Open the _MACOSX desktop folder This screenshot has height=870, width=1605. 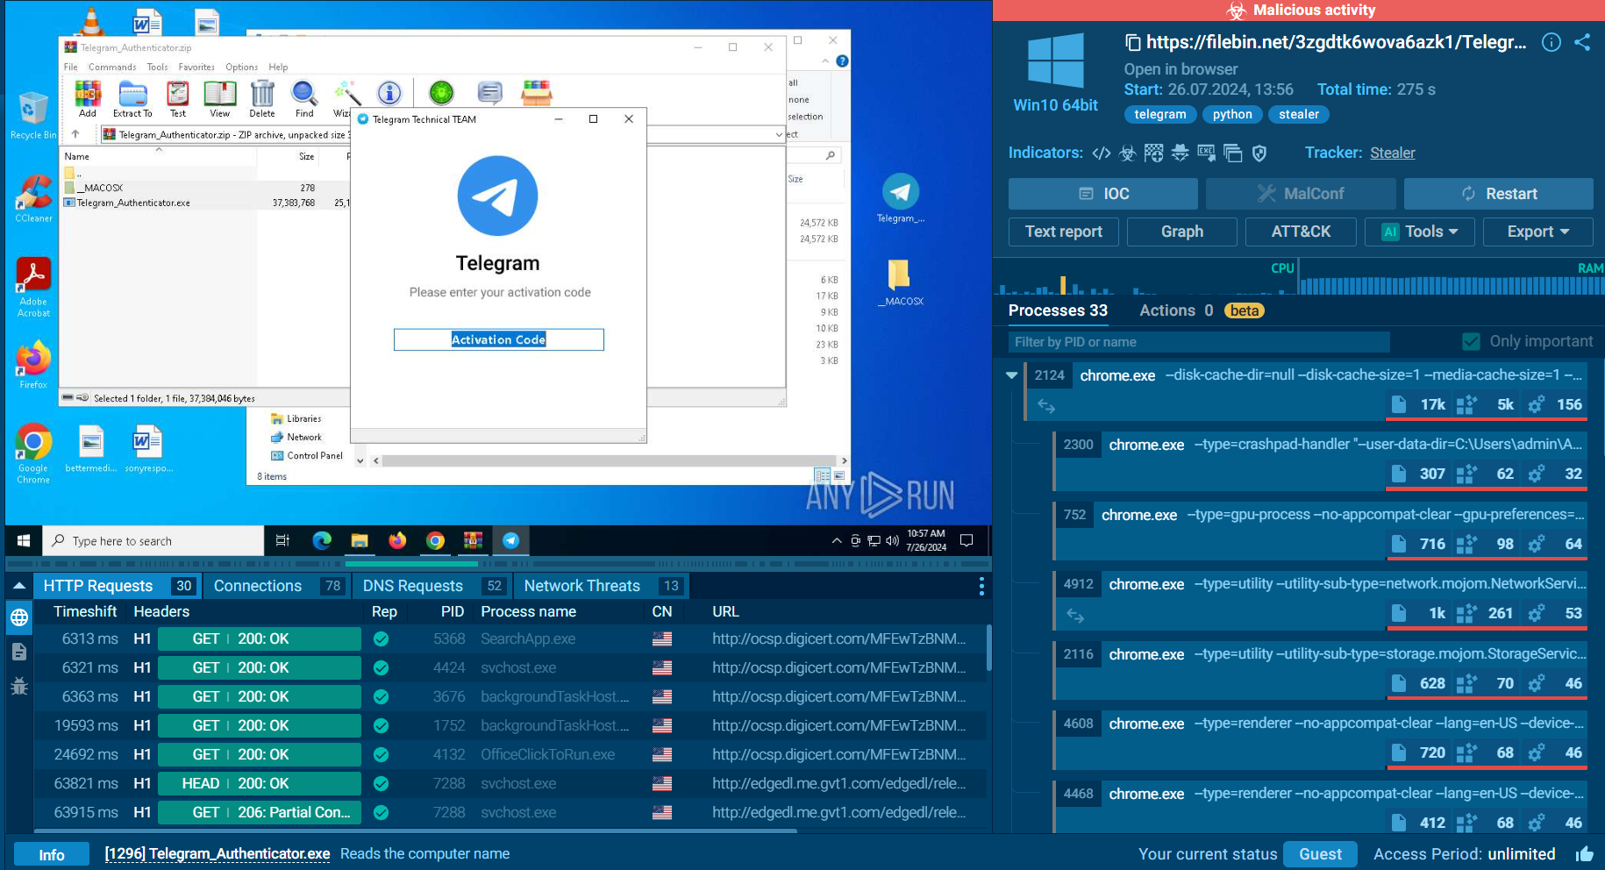[x=901, y=282]
